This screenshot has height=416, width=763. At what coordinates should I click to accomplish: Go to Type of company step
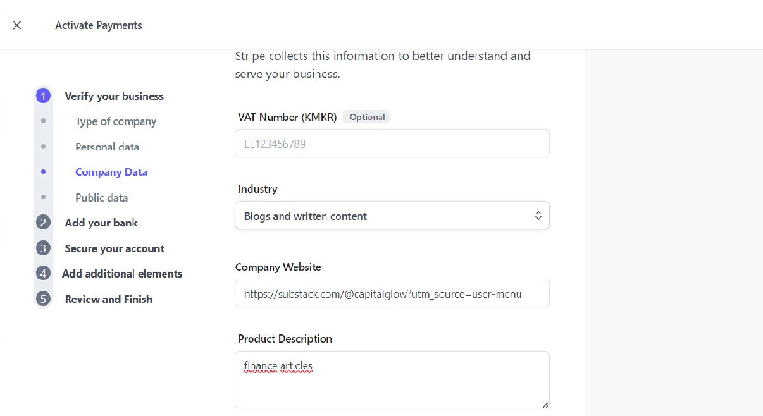(x=116, y=121)
